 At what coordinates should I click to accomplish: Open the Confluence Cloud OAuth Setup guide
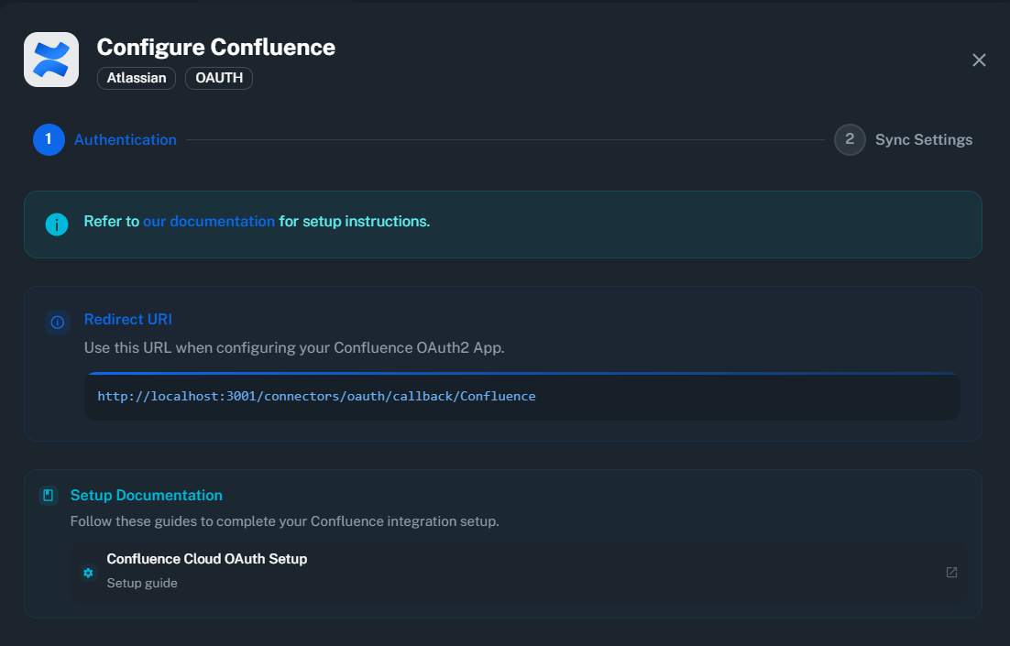pyautogui.click(x=207, y=558)
